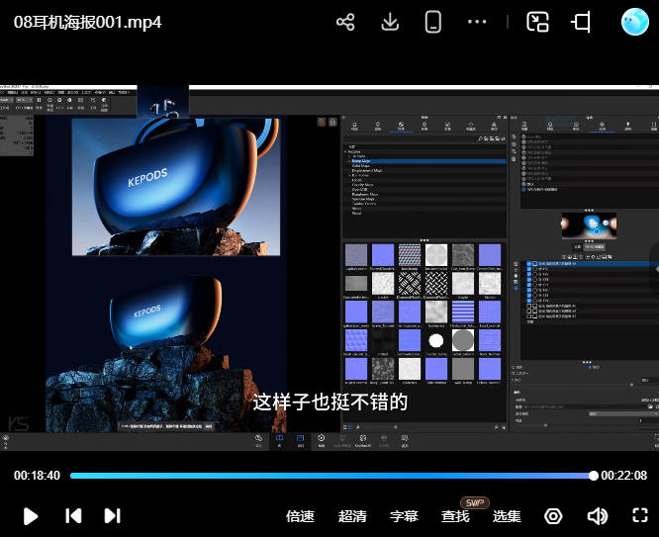Select the Textures tab in the KeyShot library
The image size is (659, 537).
pos(401,126)
